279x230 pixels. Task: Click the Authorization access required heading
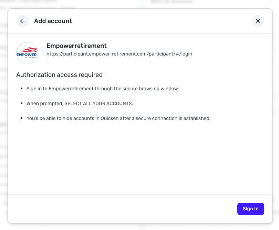(59, 75)
